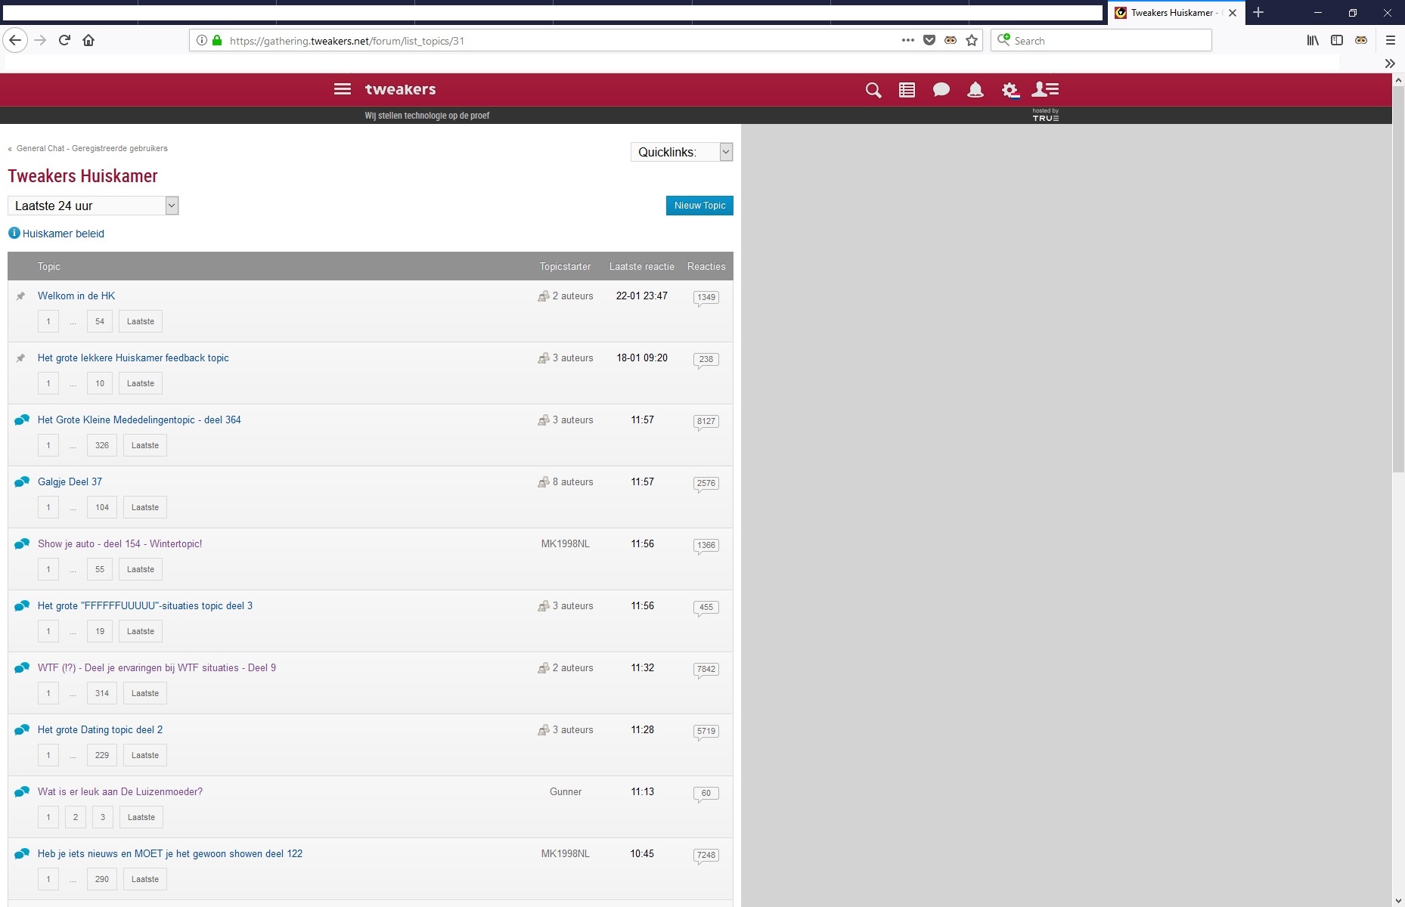The image size is (1405, 907).
Task: Click the Reacties column header
Action: [706, 266]
